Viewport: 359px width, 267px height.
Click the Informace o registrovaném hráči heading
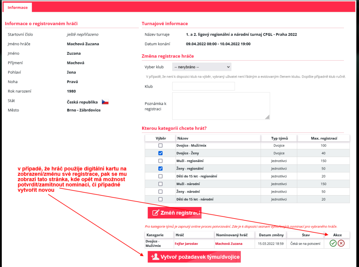41,24
